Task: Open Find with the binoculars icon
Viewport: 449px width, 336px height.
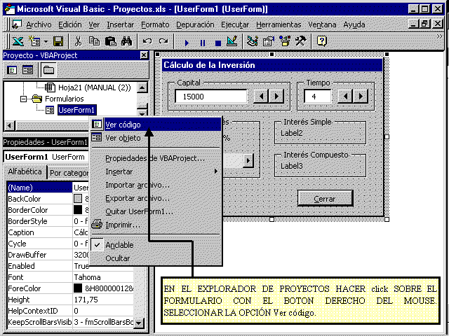Action: (x=126, y=42)
